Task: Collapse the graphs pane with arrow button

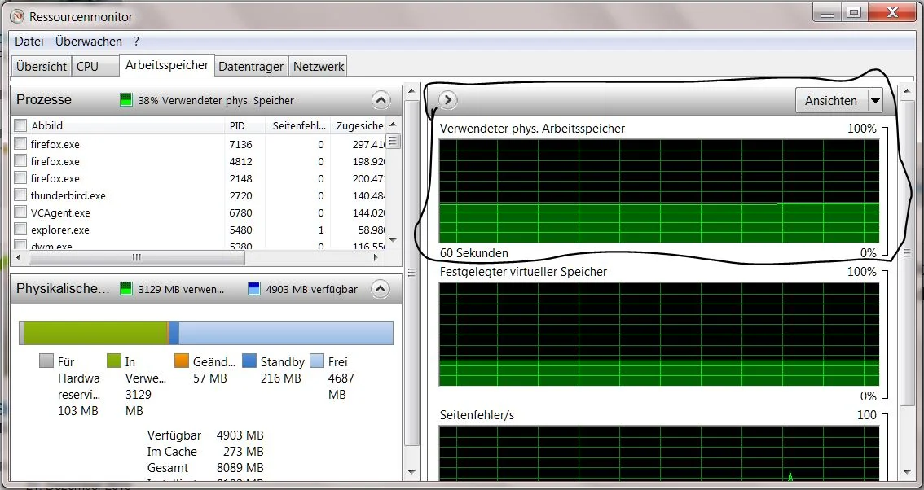Action: tap(448, 100)
